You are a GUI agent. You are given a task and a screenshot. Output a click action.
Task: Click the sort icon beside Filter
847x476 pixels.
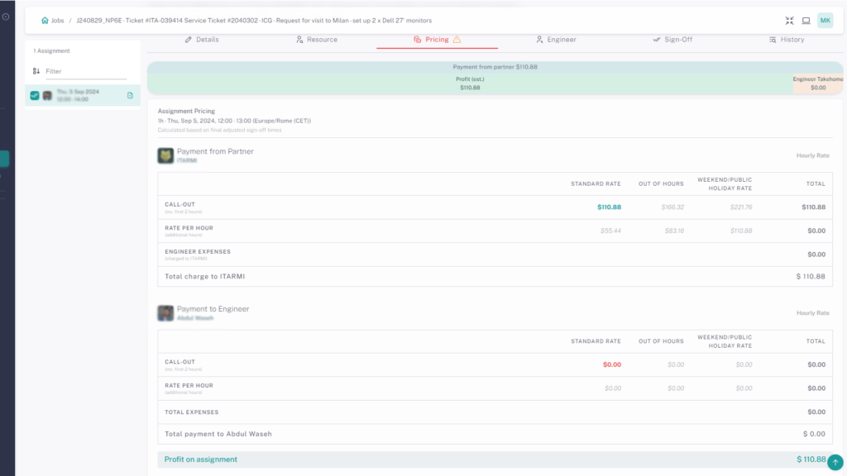coord(36,72)
